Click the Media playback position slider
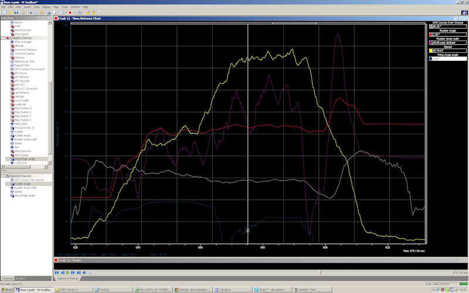469x293 pixels. coord(320,272)
